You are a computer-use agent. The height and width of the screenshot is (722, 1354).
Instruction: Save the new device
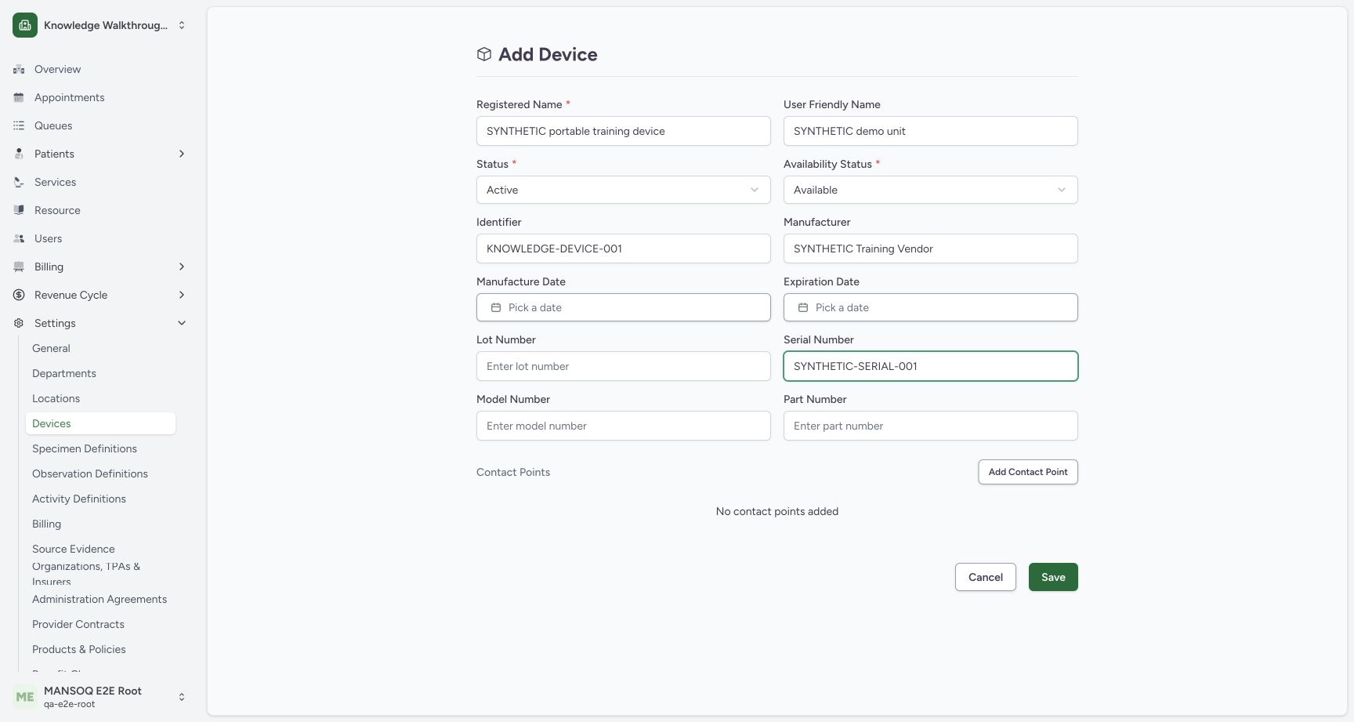(1053, 577)
